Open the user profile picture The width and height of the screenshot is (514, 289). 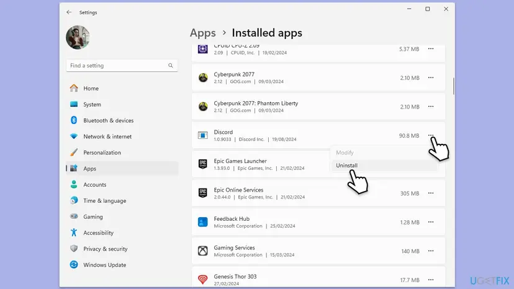pos(78,37)
